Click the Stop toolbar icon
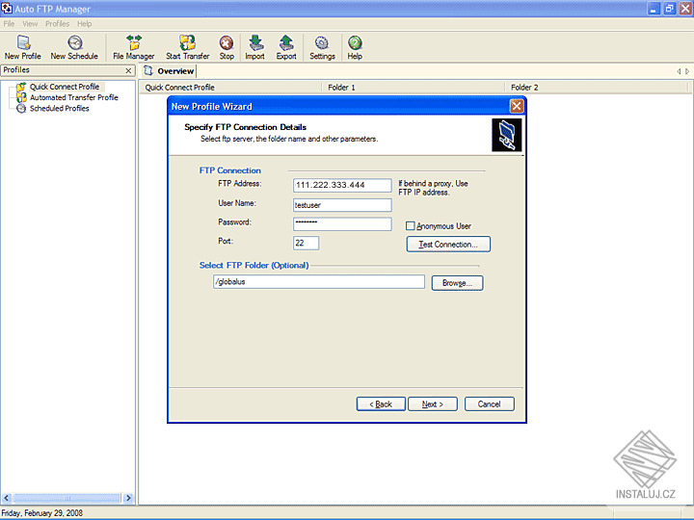 click(x=227, y=43)
